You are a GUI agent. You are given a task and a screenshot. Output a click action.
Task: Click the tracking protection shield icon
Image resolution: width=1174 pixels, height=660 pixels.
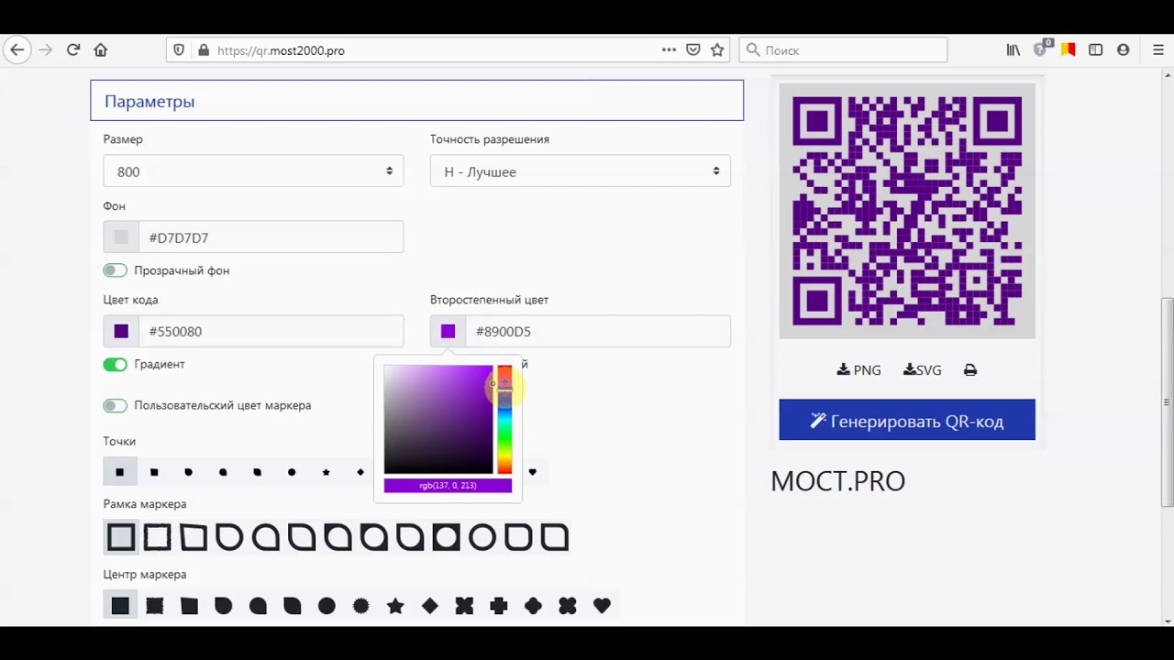[x=179, y=50]
